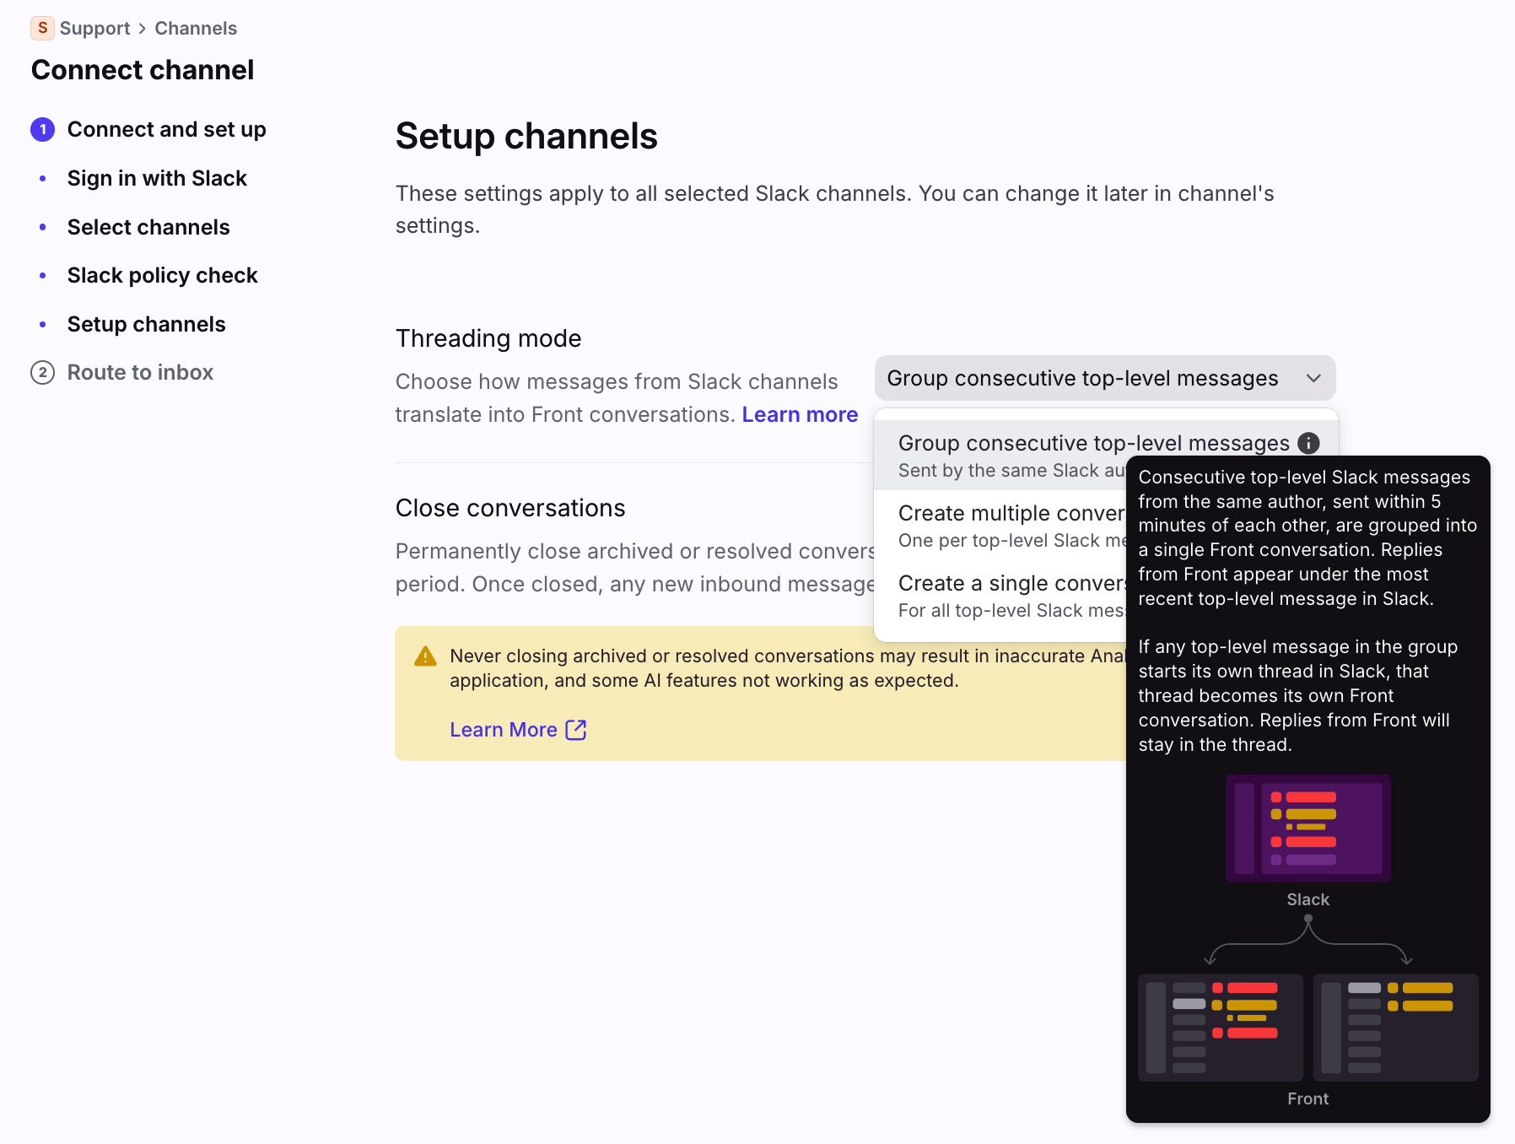
Task: Click the info icon beside Group consecutive option
Action: coord(1308,443)
